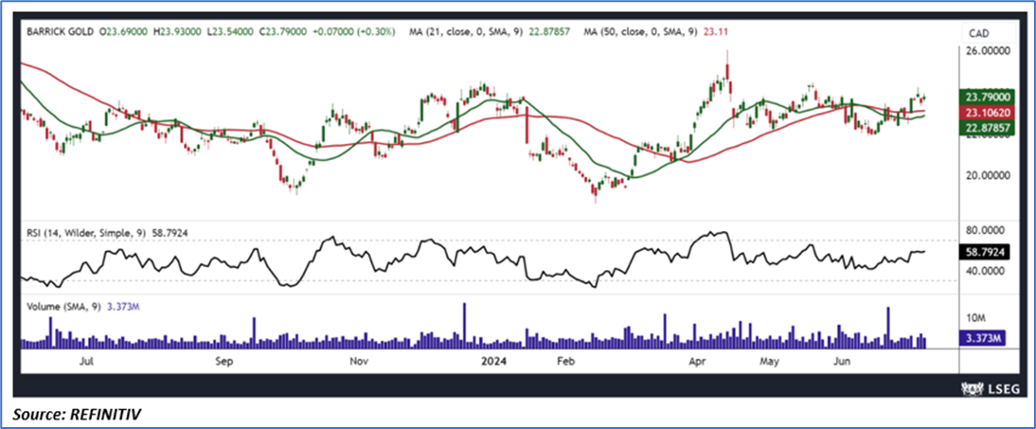Screen dimensions: 1036x429
Task: Click the green 22.87857 MA price tag
Action: click(985, 127)
